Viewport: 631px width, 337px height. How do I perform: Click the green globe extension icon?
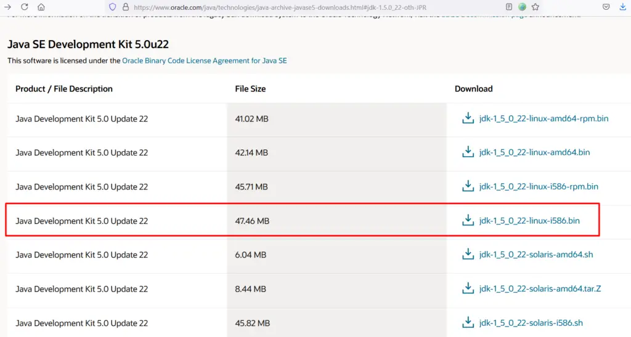[x=522, y=7]
